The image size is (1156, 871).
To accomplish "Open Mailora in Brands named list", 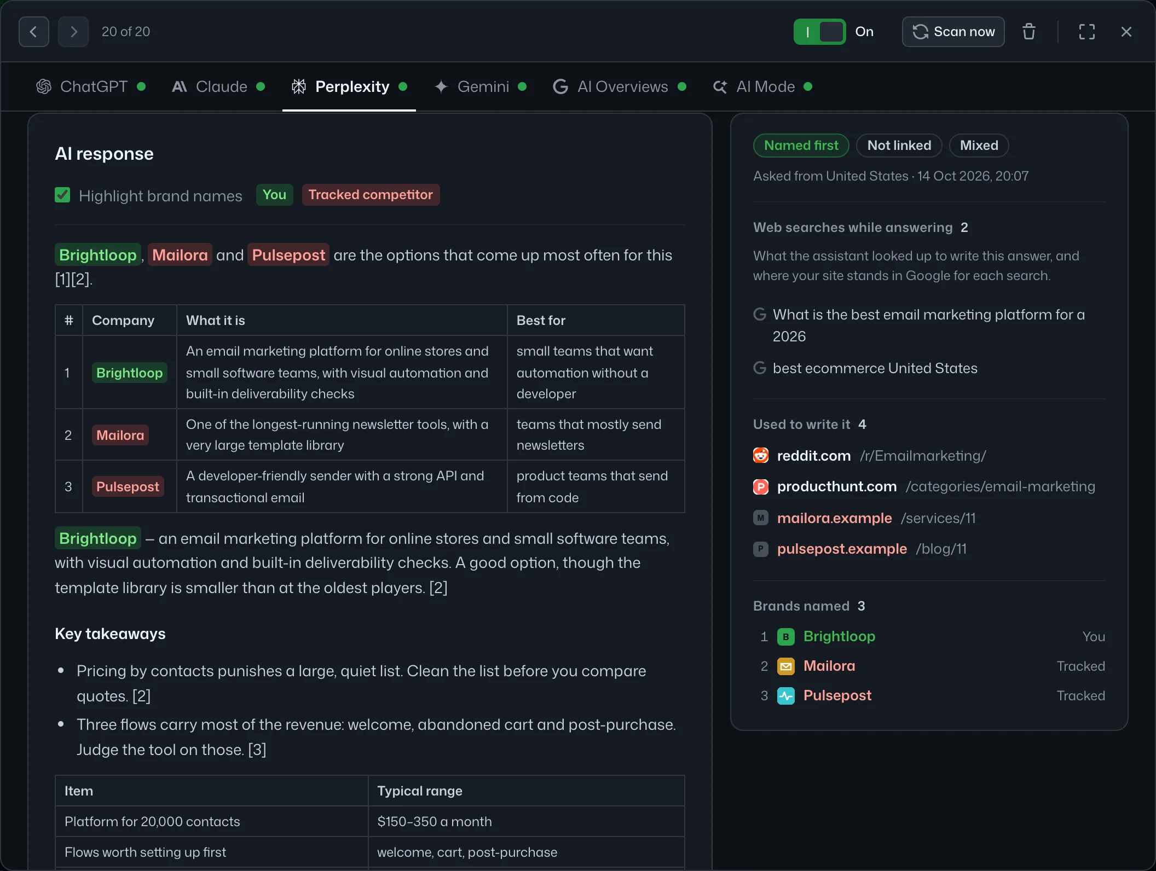I will (829, 666).
